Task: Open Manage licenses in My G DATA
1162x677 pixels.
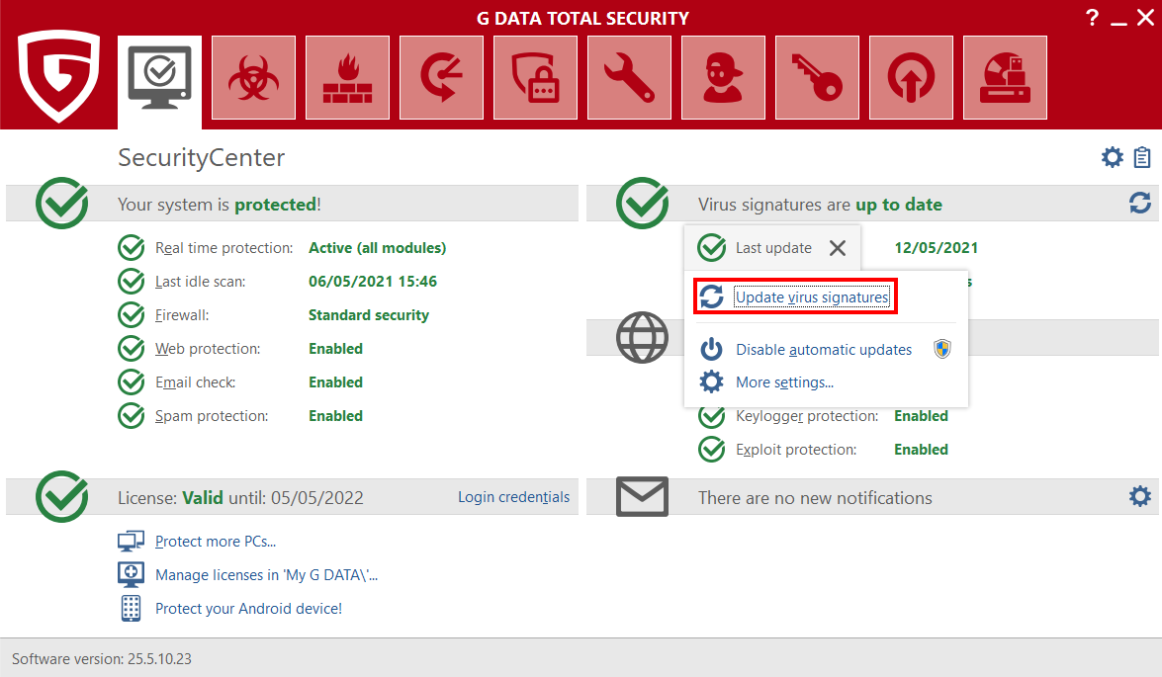Action: point(266,575)
